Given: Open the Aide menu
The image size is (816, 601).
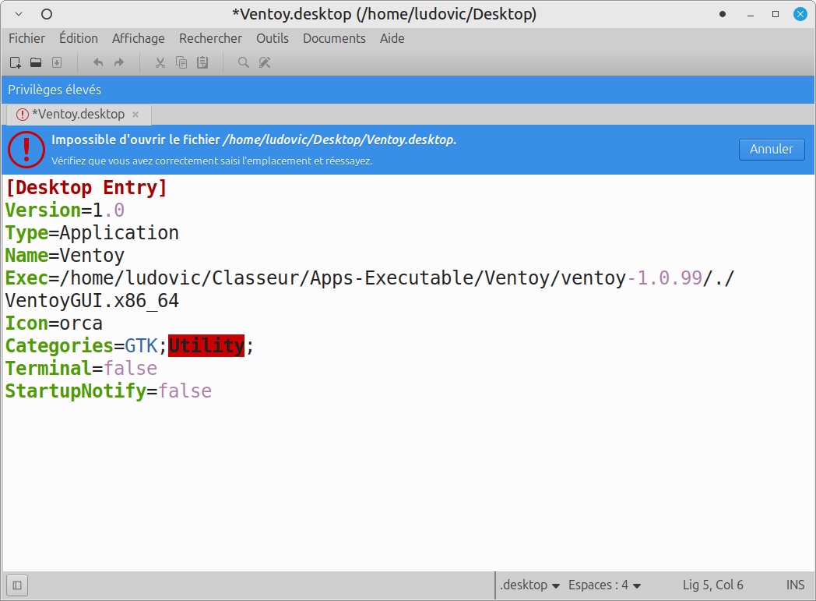Looking at the screenshot, I should tap(392, 38).
